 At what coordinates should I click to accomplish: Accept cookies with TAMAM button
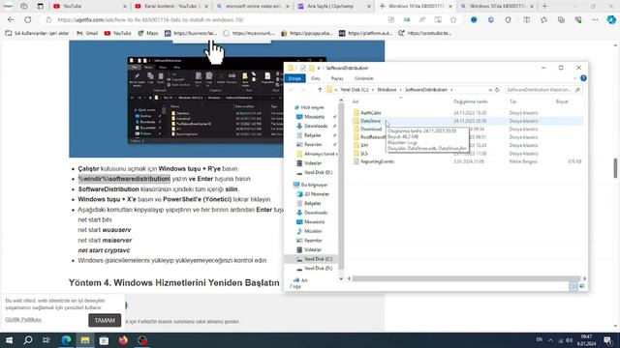click(x=105, y=320)
